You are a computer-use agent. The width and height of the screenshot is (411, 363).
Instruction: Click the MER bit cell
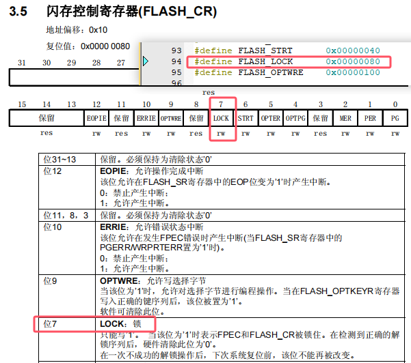pos(345,118)
